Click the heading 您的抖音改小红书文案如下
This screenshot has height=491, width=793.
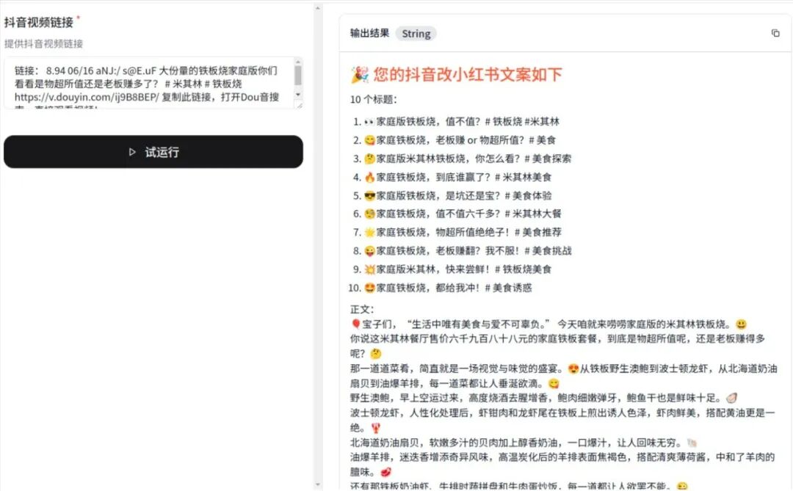coord(468,75)
